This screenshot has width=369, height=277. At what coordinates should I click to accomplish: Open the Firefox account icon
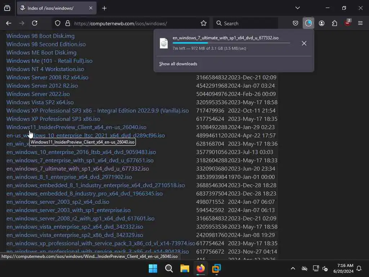pyautogui.click(x=321, y=23)
